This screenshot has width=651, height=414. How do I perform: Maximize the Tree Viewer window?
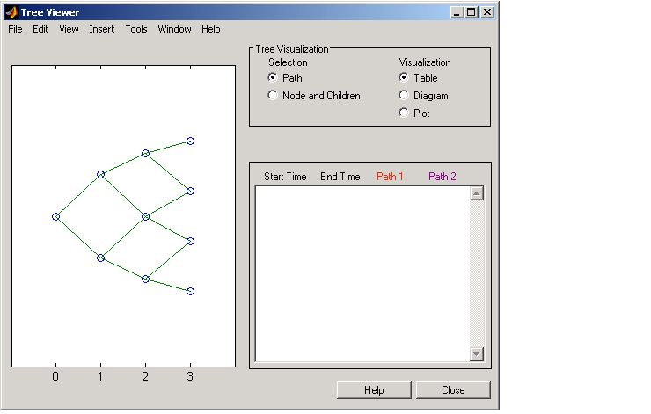coord(472,12)
